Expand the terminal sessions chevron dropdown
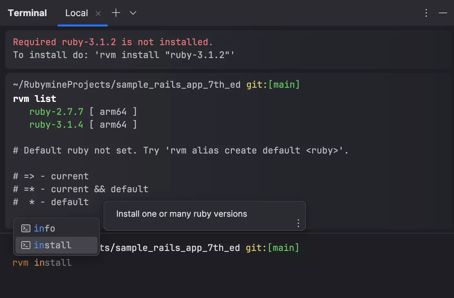This screenshot has width=454, height=298. (x=133, y=13)
